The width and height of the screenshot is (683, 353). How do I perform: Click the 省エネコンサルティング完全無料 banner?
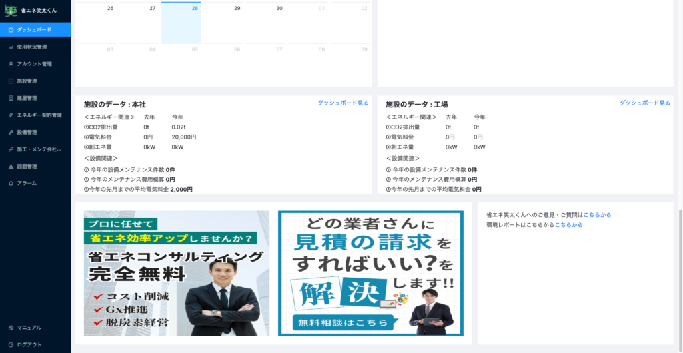pos(176,273)
